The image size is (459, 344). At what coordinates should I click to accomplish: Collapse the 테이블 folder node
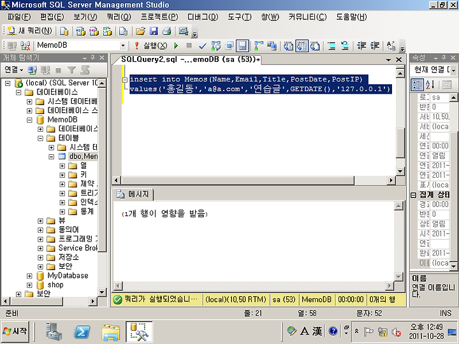[x=40, y=138]
